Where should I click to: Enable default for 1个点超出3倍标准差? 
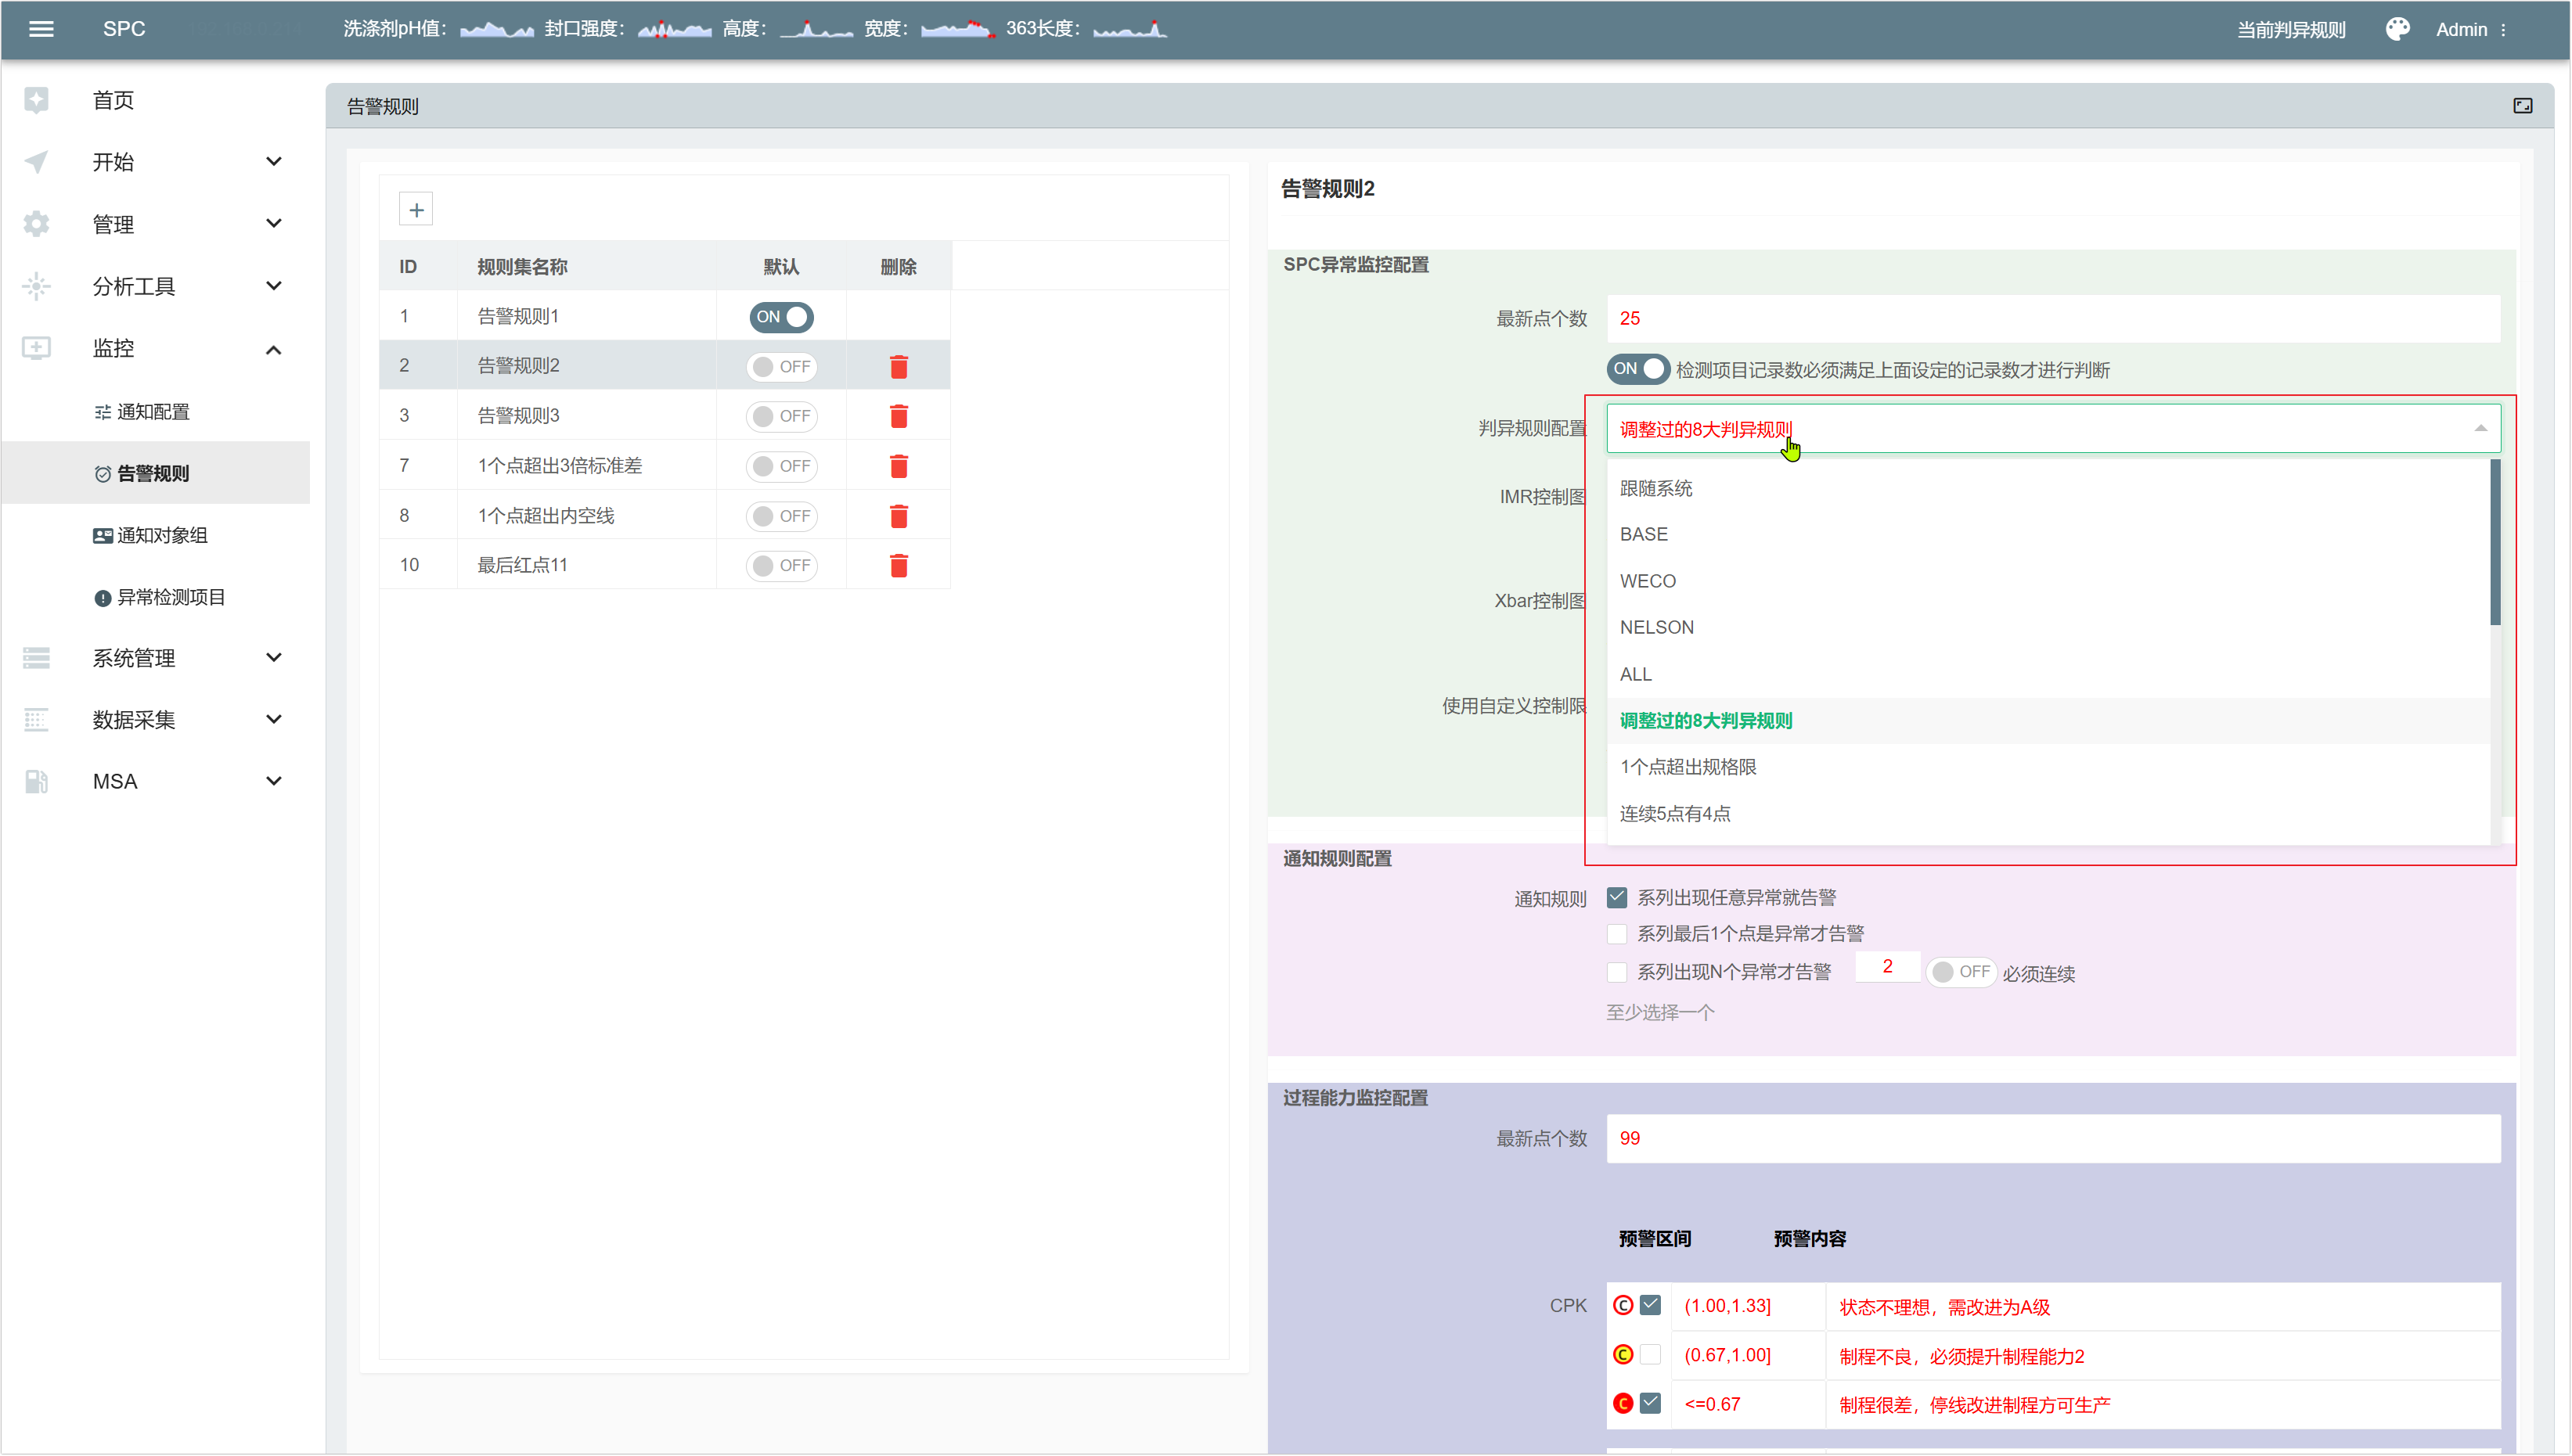(781, 466)
